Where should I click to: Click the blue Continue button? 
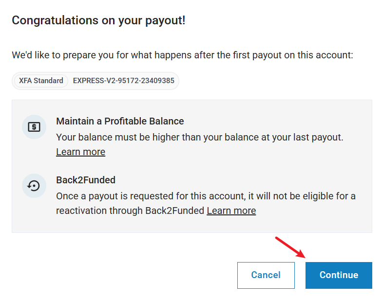point(339,275)
